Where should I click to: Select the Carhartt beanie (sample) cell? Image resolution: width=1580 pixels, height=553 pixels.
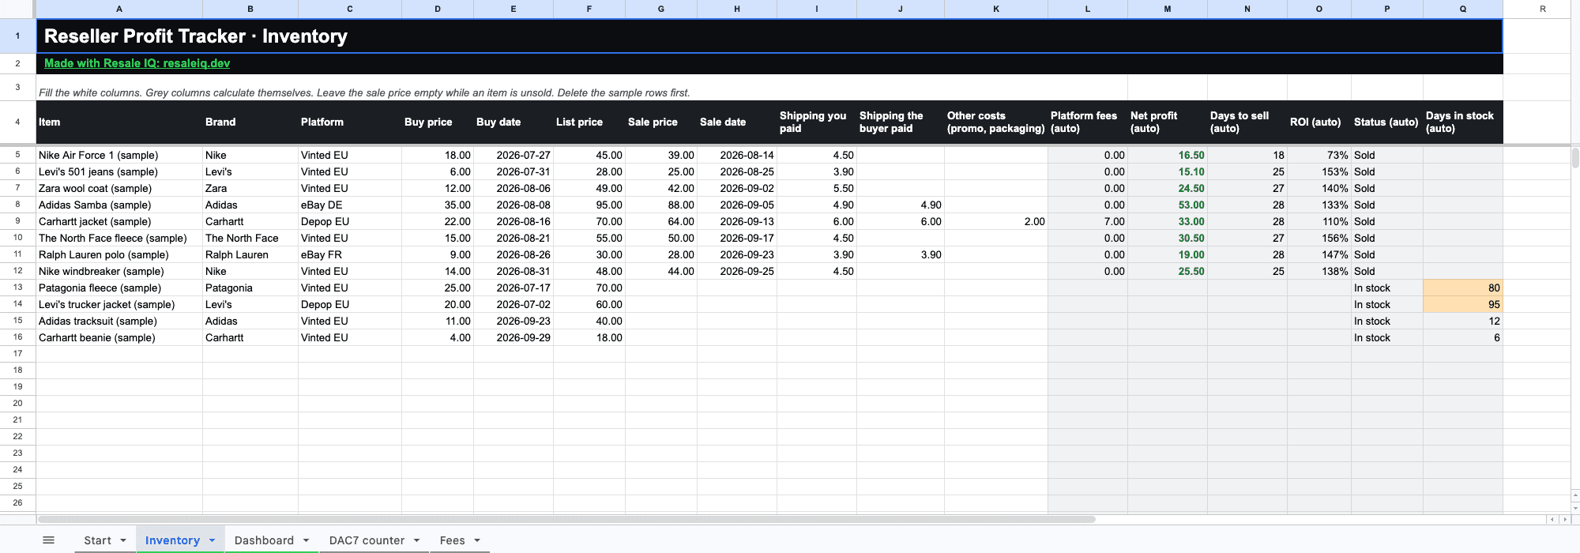pyautogui.click(x=119, y=338)
